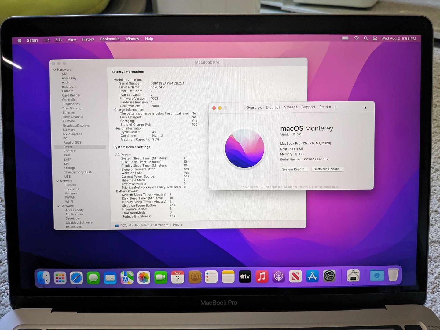Launch Safari from the Dock
The image size is (440, 330).
point(76,277)
